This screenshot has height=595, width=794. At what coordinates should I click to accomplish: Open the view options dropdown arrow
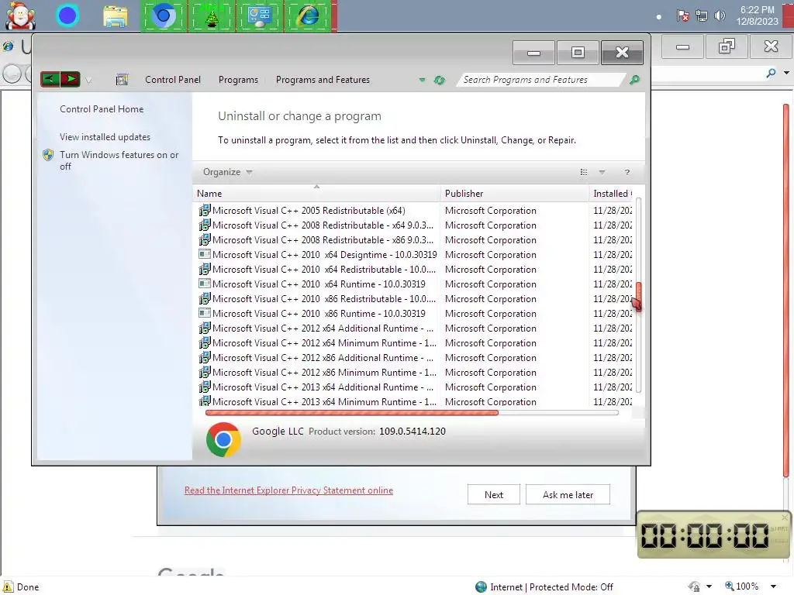click(602, 172)
